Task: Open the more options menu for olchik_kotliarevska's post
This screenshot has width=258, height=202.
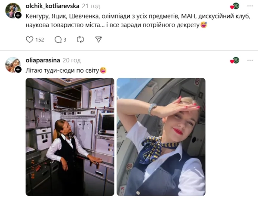Action: [x=250, y=6]
